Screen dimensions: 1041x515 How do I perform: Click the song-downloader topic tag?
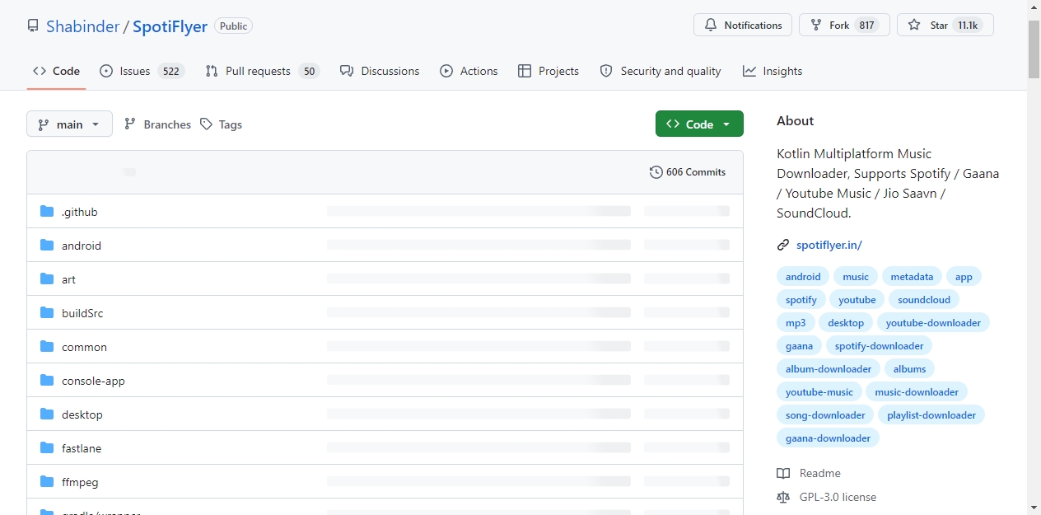tap(825, 415)
